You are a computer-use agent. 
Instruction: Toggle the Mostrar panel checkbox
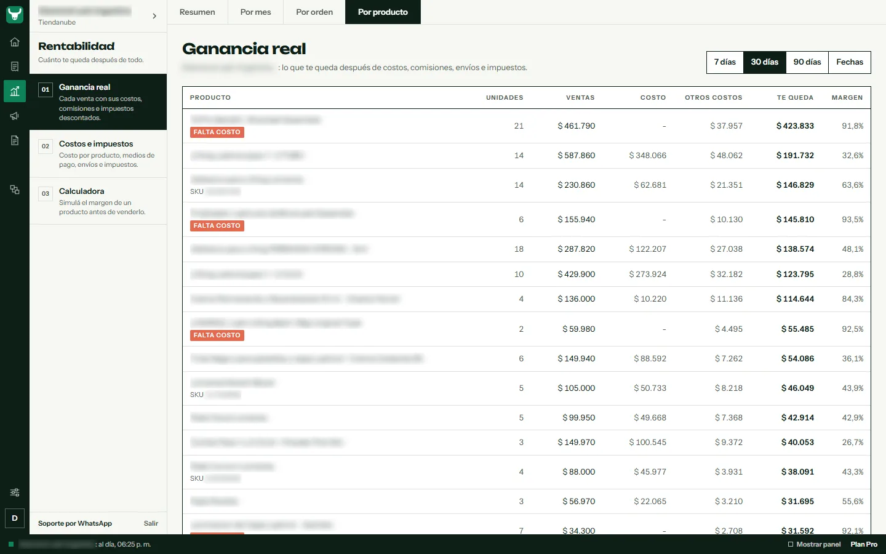[791, 544]
